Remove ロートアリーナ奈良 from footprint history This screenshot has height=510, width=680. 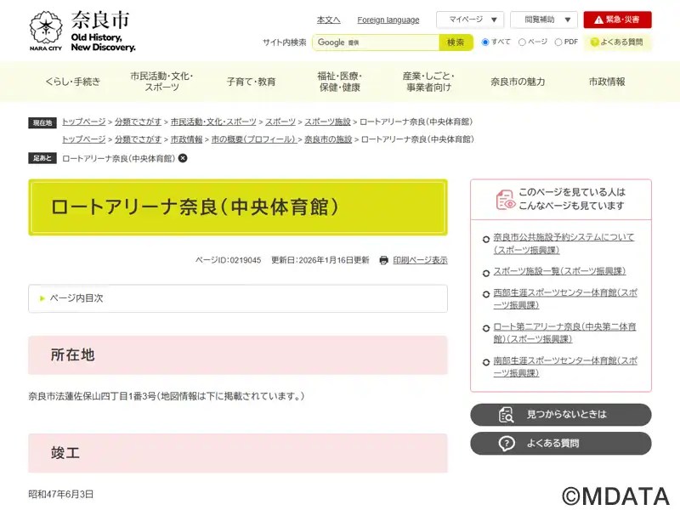click(183, 158)
